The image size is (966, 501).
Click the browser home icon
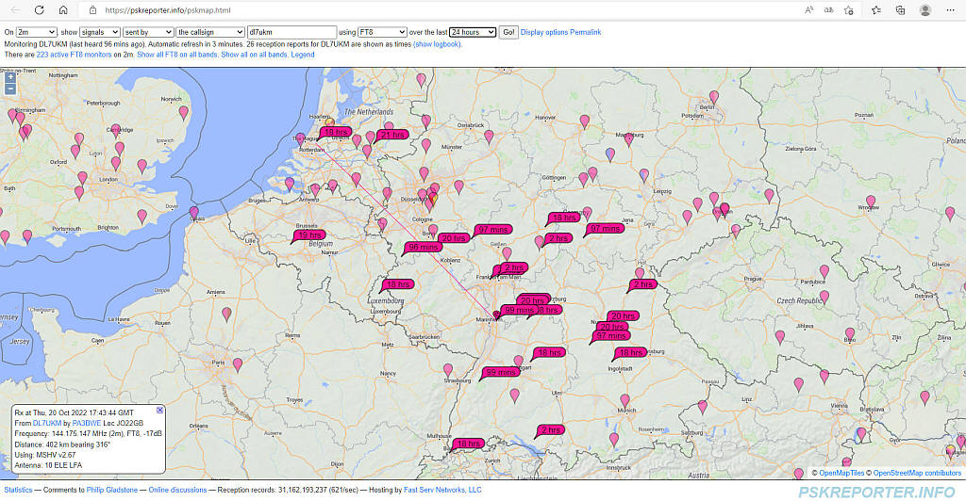point(62,10)
